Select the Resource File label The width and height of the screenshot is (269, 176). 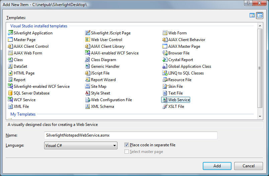pos(180,80)
